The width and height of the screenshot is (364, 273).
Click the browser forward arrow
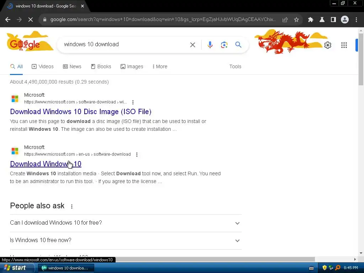pos(19,20)
